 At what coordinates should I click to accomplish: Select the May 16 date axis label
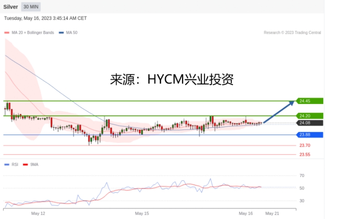[x=246, y=213]
